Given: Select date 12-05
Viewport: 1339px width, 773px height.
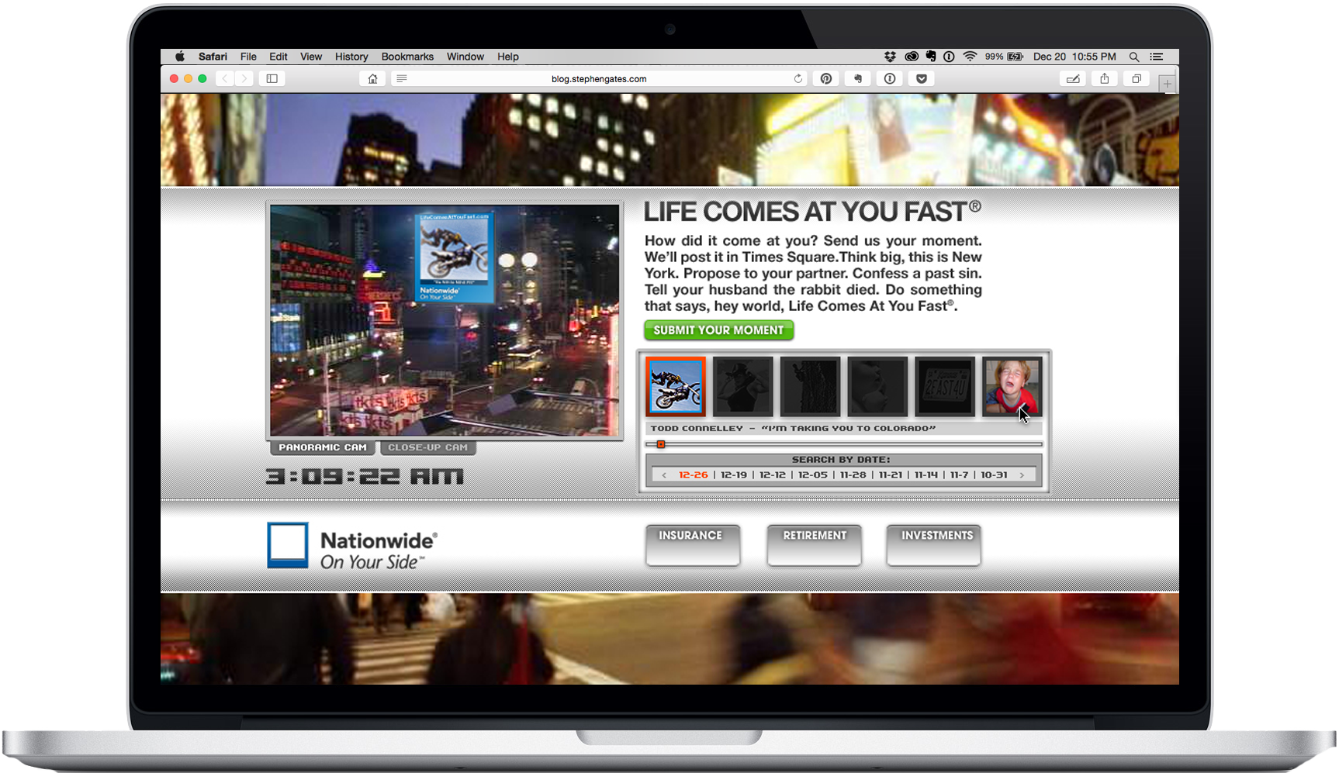Looking at the screenshot, I should (813, 474).
